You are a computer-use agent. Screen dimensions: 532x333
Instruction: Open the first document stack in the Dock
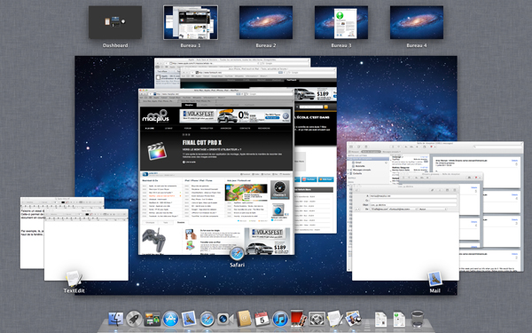[x=381, y=320]
